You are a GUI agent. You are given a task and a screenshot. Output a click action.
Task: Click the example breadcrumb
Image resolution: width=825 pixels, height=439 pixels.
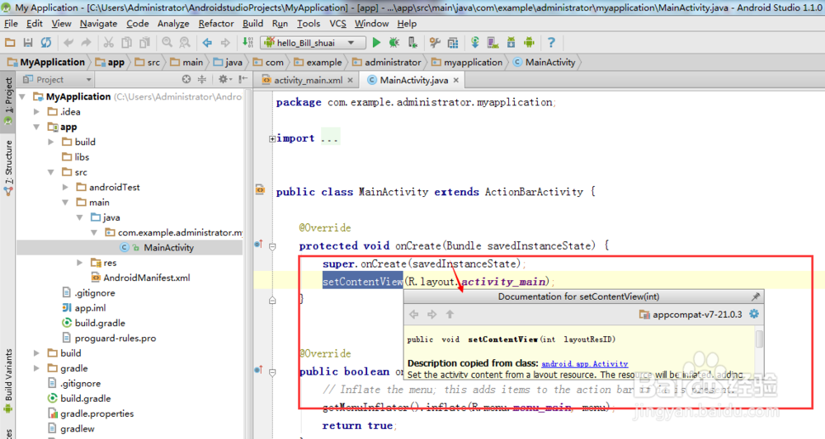click(x=318, y=62)
